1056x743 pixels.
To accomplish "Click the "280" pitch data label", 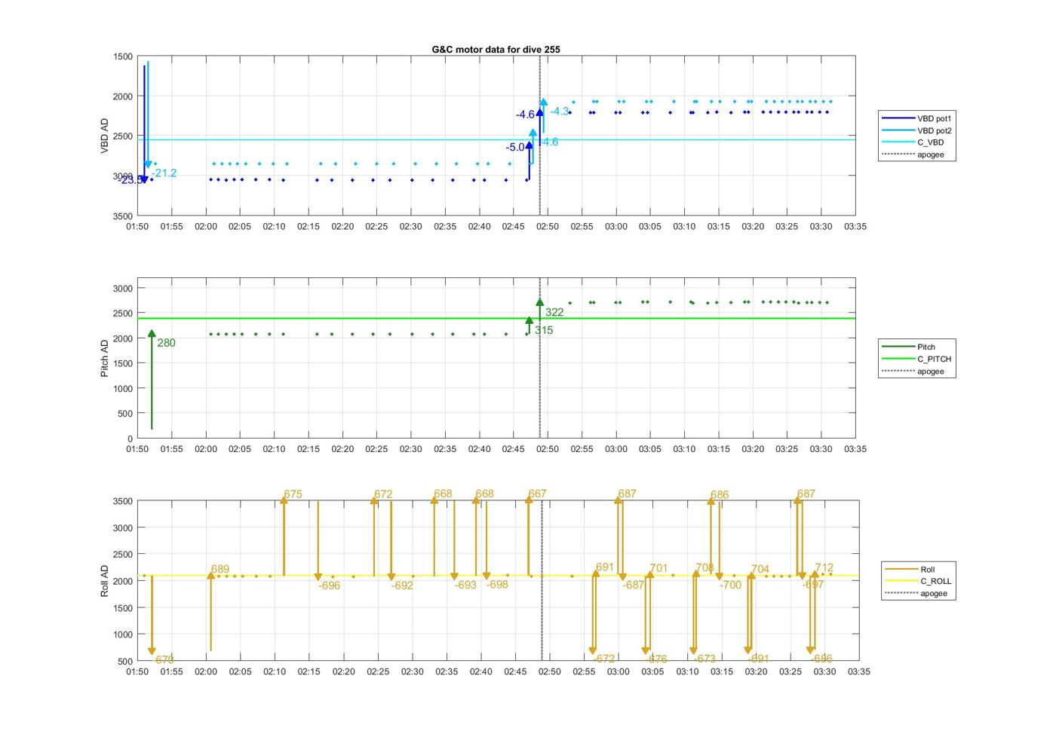I will coord(166,343).
